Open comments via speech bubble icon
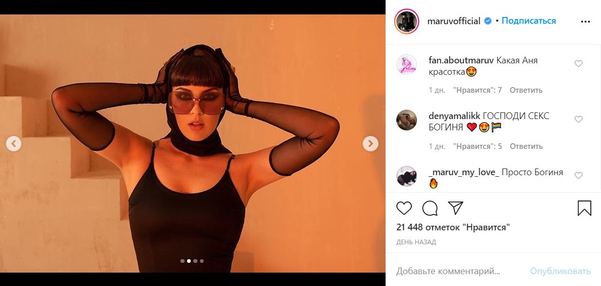 tap(430, 208)
